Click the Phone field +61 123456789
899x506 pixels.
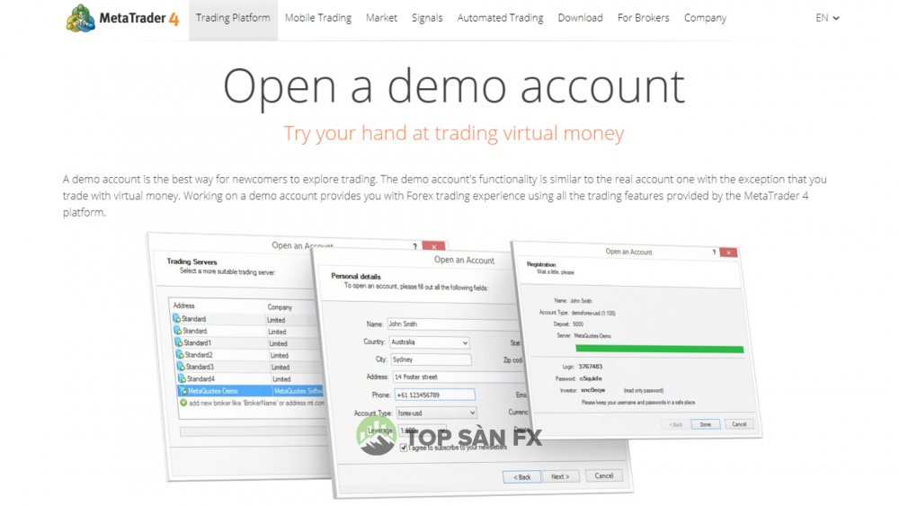[x=434, y=395]
